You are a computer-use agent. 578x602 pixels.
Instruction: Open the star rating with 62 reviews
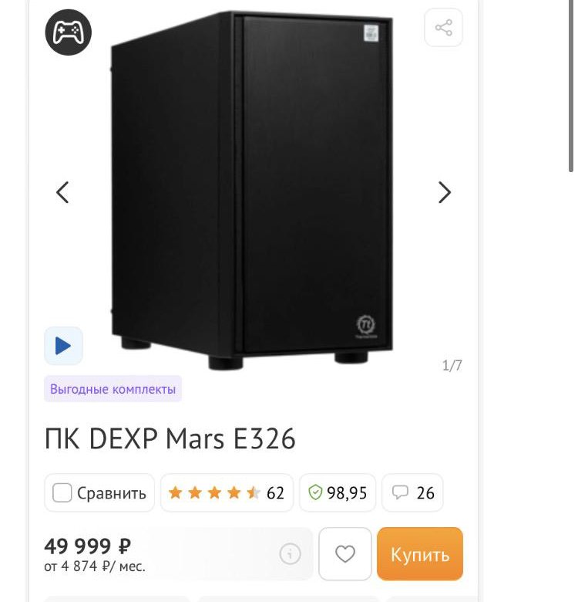227,492
